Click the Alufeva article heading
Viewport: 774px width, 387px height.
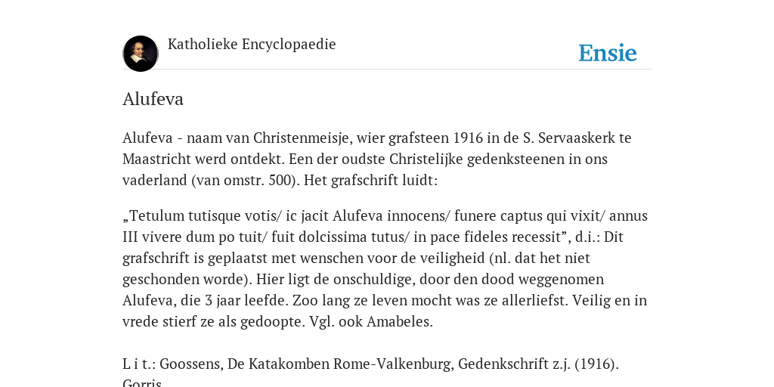pyautogui.click(x=153, y=99)
